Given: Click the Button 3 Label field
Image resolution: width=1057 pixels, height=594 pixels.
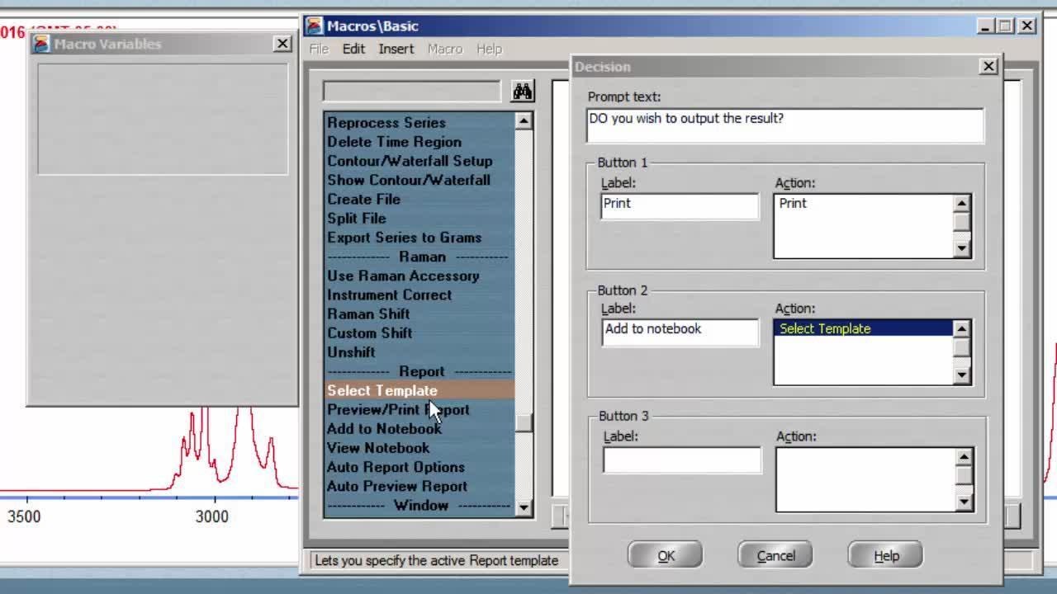Looking at the screenshot, I should tap(681, 460).
